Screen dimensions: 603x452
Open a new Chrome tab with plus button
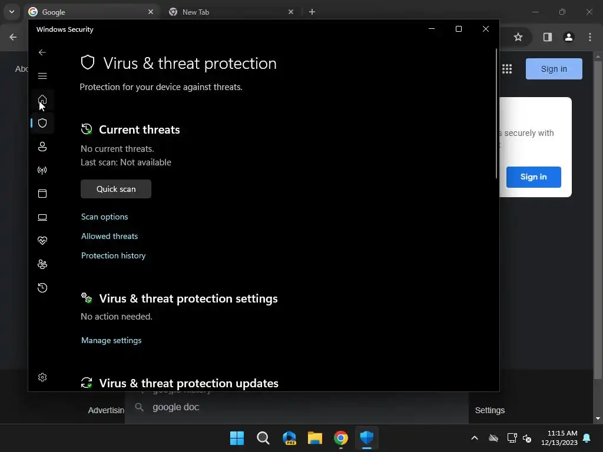pos(312,12)
